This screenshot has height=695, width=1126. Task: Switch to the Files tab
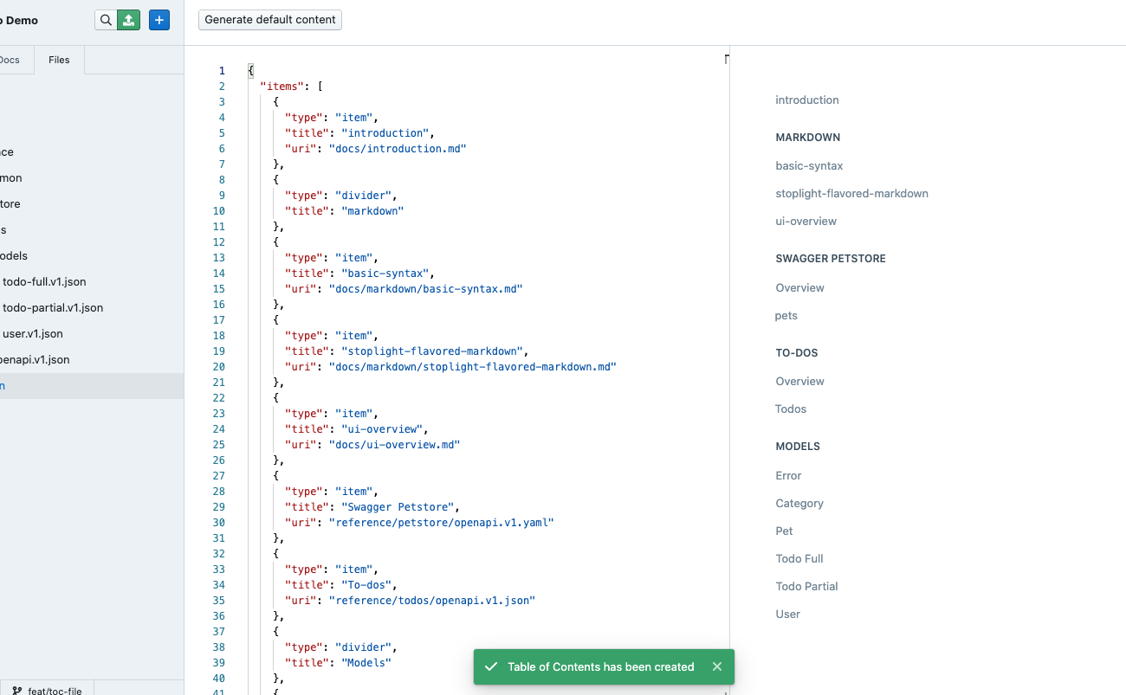pyautogui.click(x=58, y=60)
